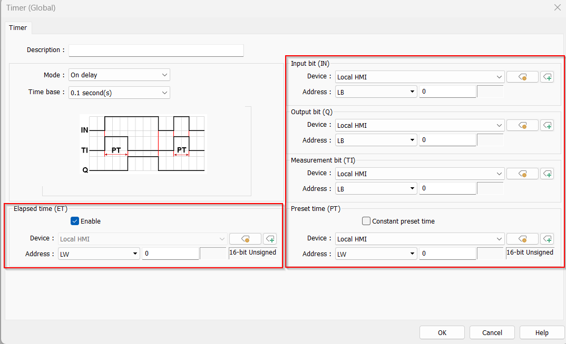Enable the Constant preset time checkbox
Viewport: 566px width, 344px height.
[x=367, y=221]
